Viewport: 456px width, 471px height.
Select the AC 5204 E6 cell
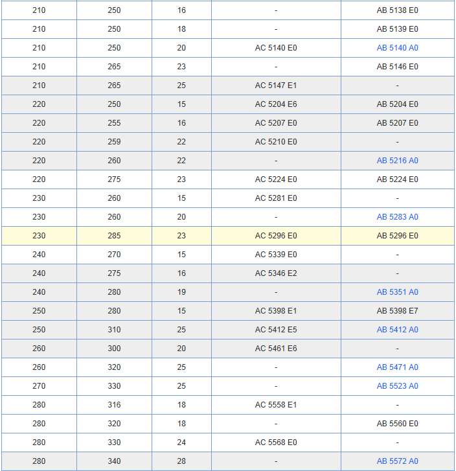tap(276, 104)
